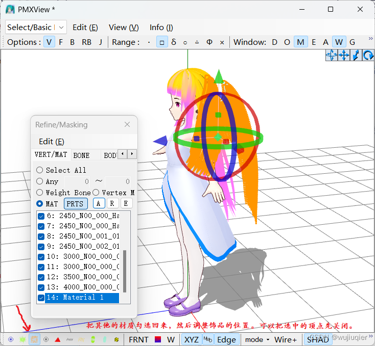Switch to the VERT/MAT tab

(x=51, y=154)
